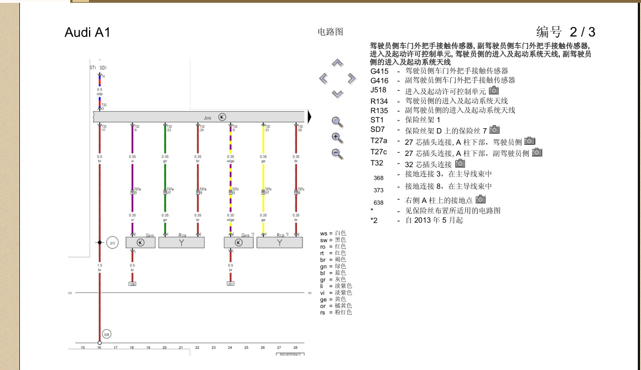Click the rs = 粉红色 color code
Screen dimensions: 641x370
[336, 312]
